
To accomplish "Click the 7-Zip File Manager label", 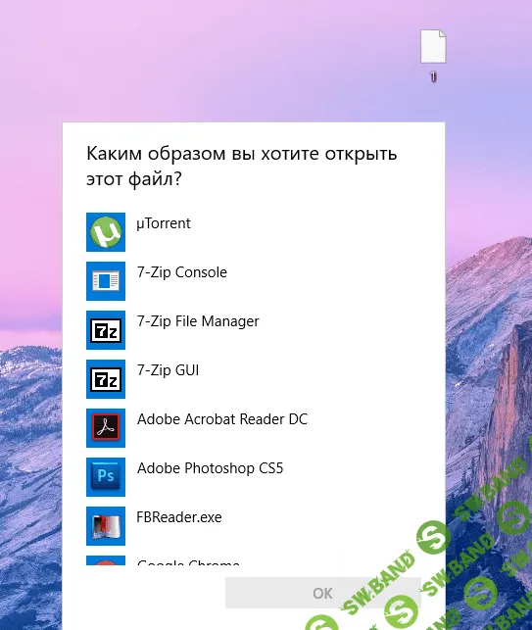I will (x=198, y=321).
